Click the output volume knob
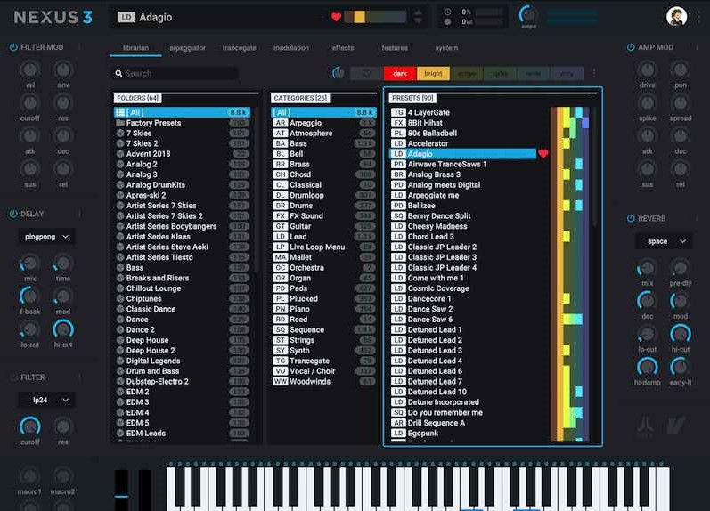Viewport: 710px width, 511px height. tap(528, 15)
